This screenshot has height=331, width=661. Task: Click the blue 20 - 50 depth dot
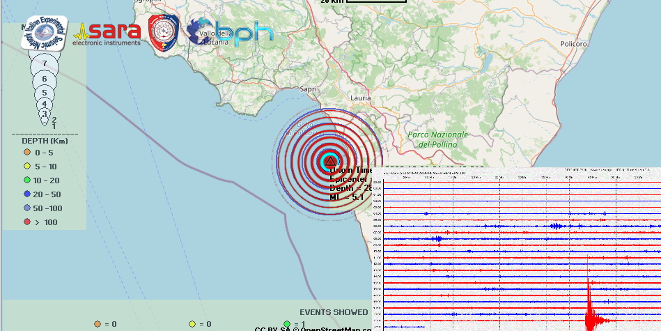26,194
